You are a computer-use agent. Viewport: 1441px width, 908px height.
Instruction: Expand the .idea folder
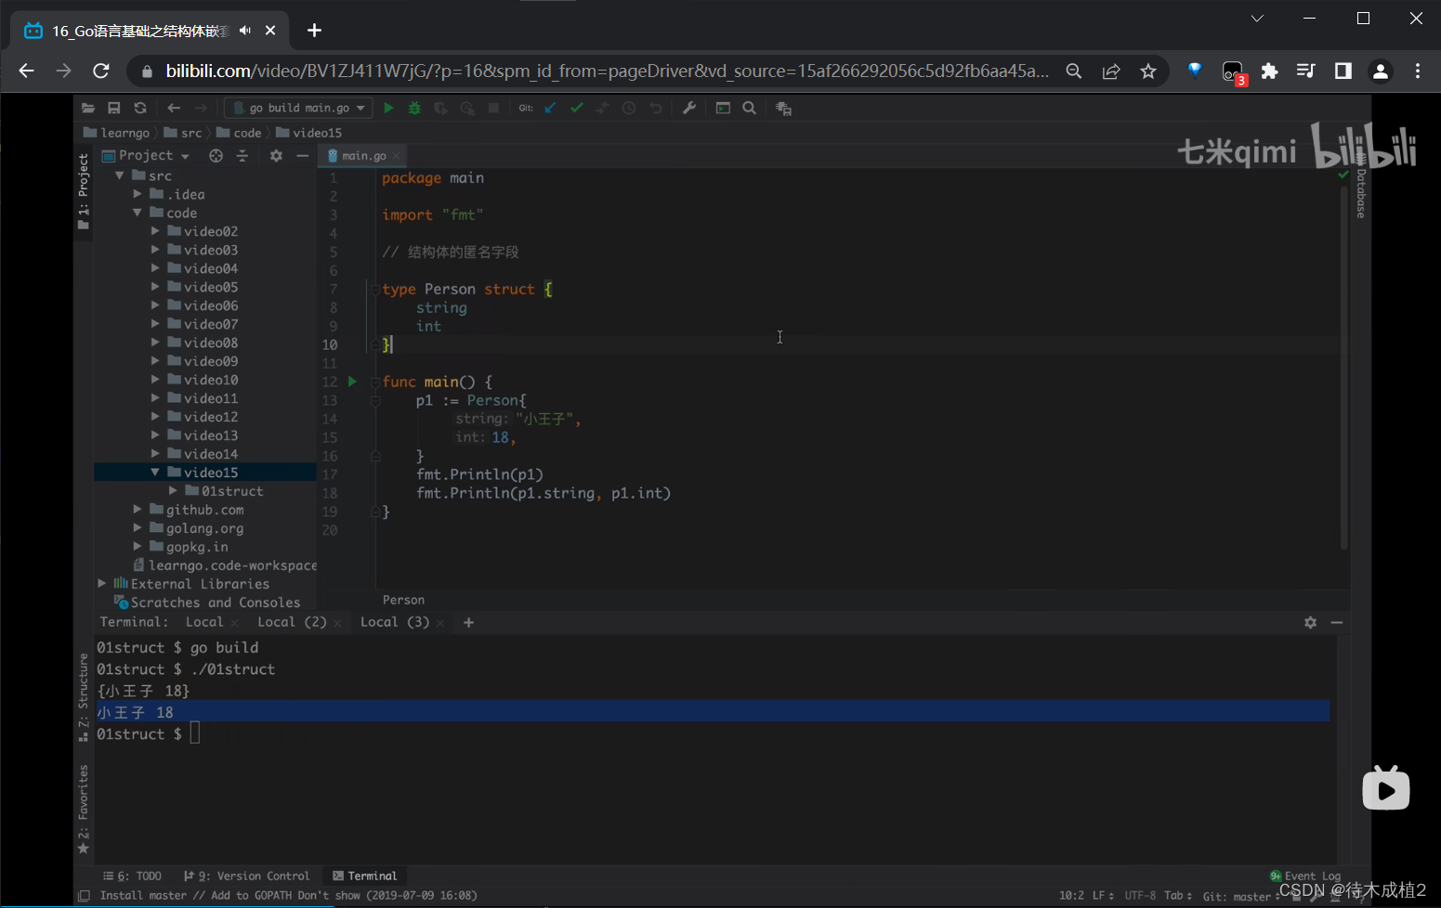coord(138,194)
